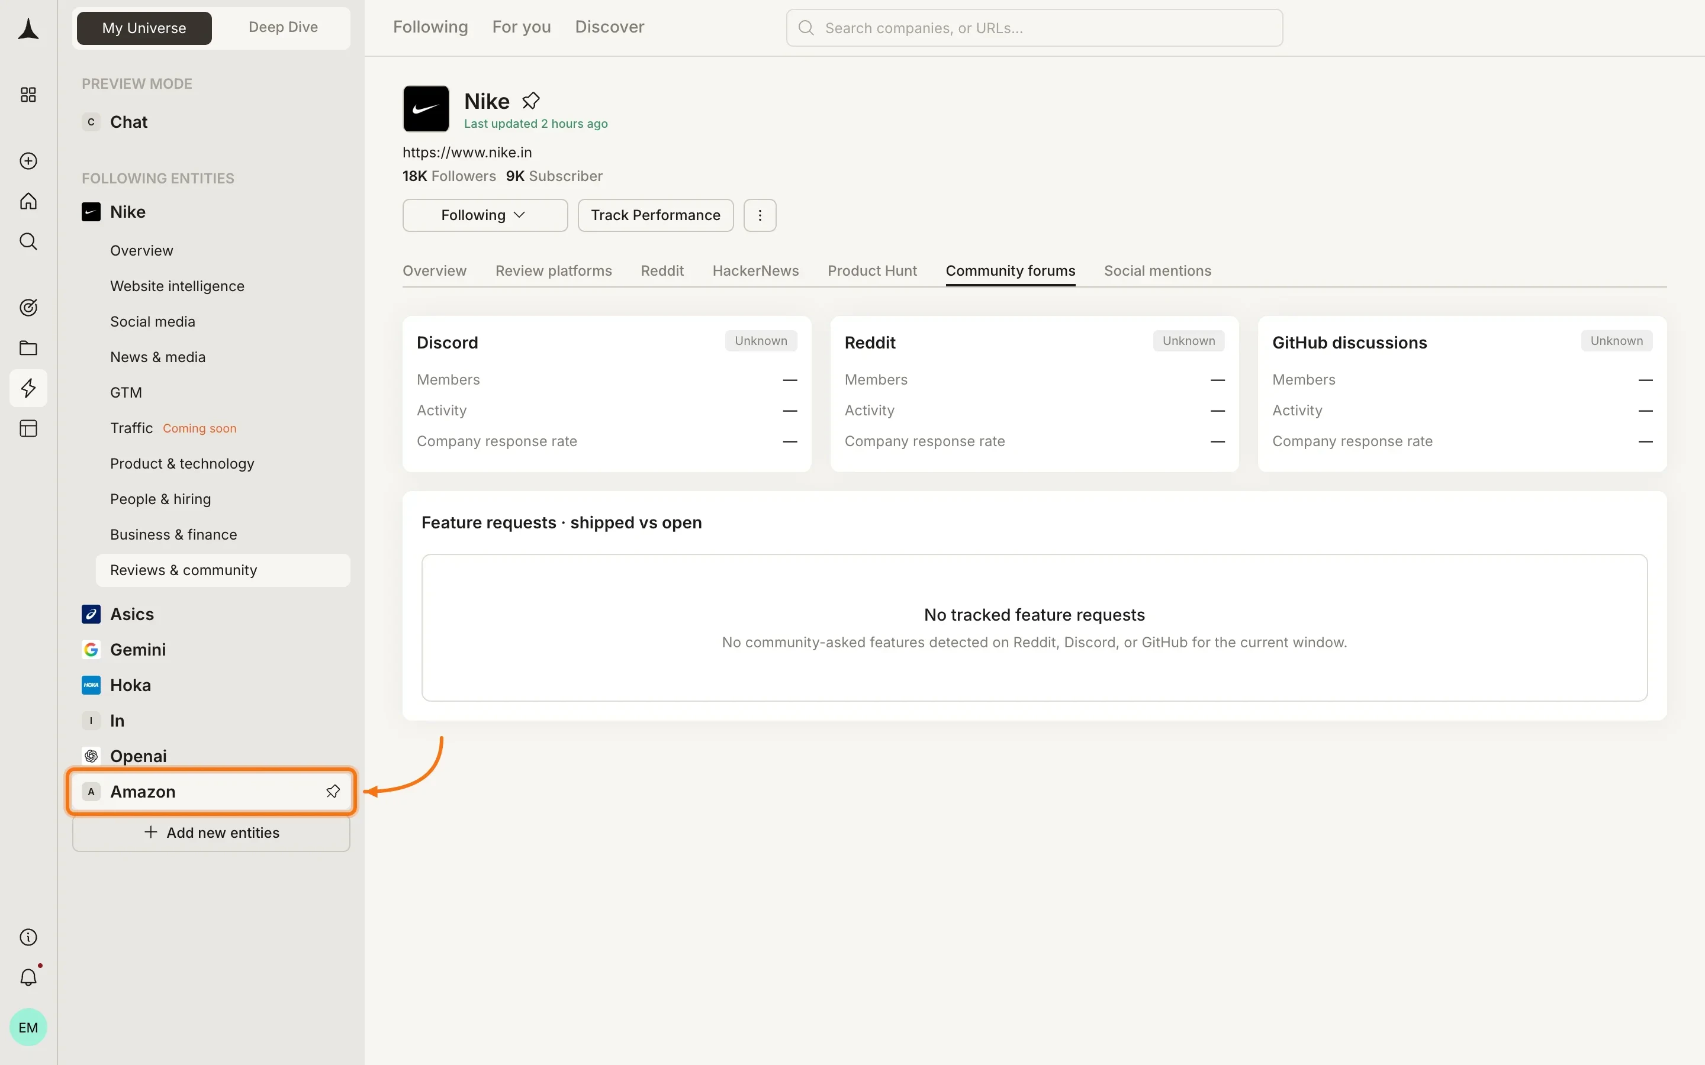This screenshot has width=1705, height=1065.
Task: Click the search magnifier inside search box
Action: (806, 27)
